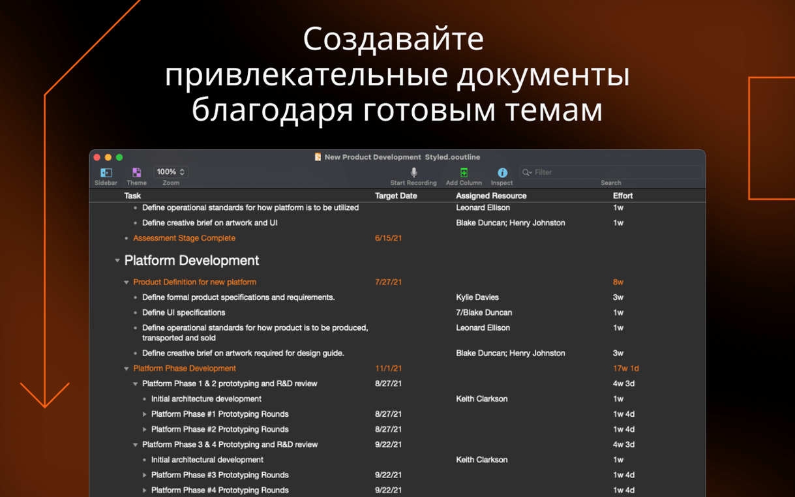This screenshot has width=795, height=497.
Task: Click the Filter search field
Action: 610,172
